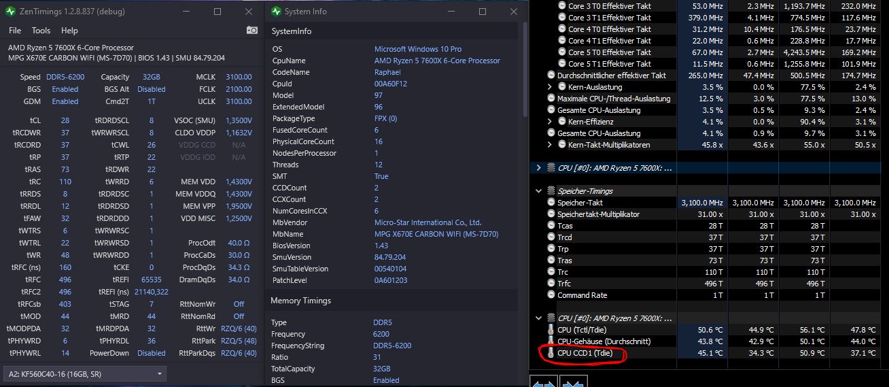Click thermometer icon beside CPU (Tctl/Tdie)

[x=551, y=330]
